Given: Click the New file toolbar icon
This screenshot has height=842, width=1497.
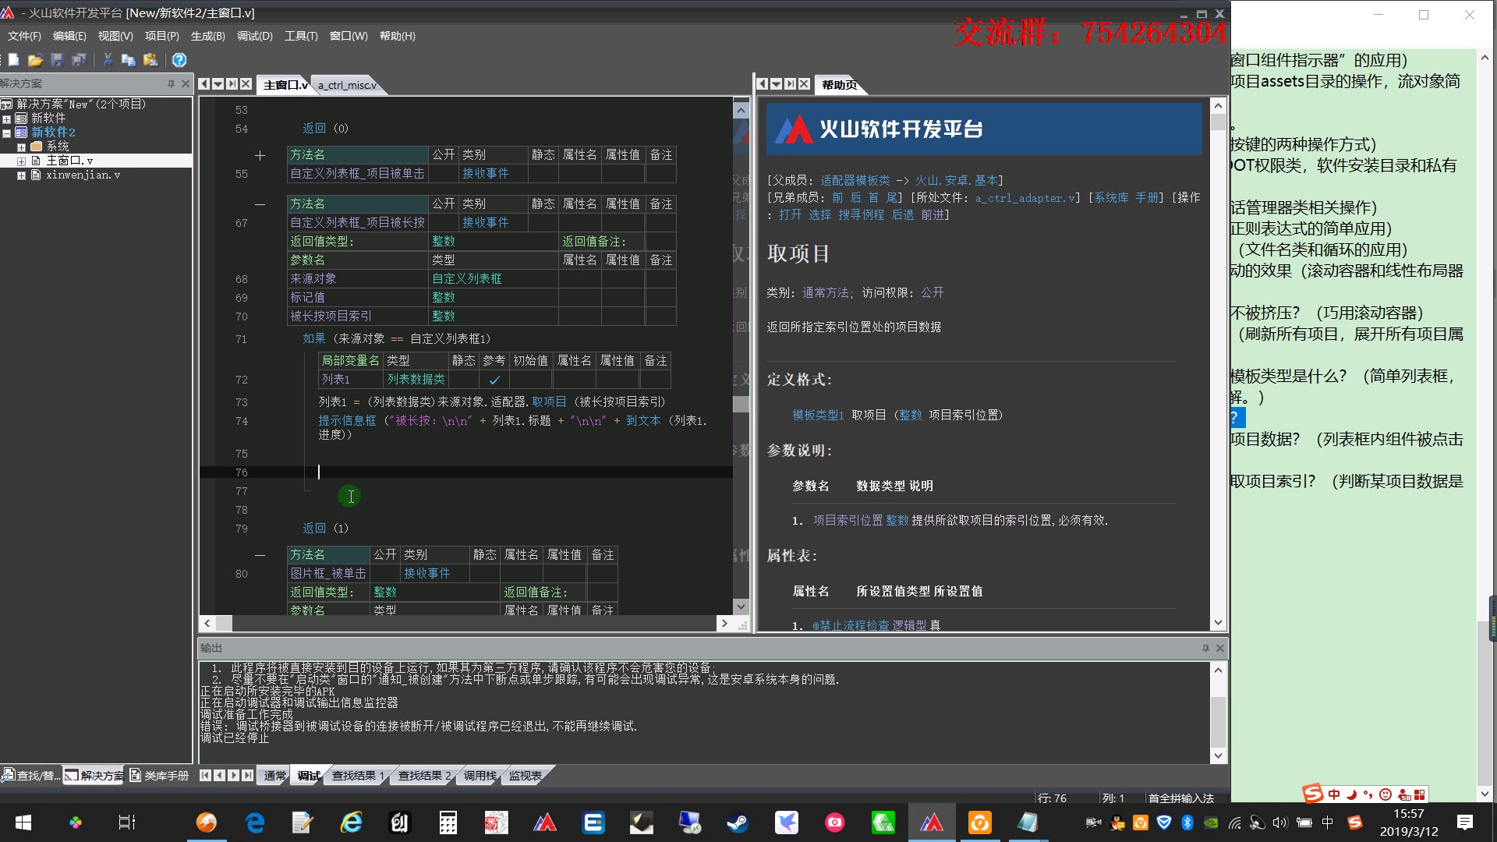Looking at the screenshot, I should [x=13, y=60].
